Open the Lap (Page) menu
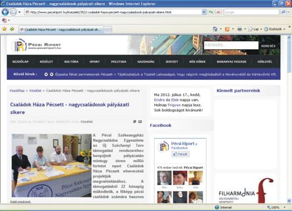This screenshot has height=211, width=292. [255, 29]
